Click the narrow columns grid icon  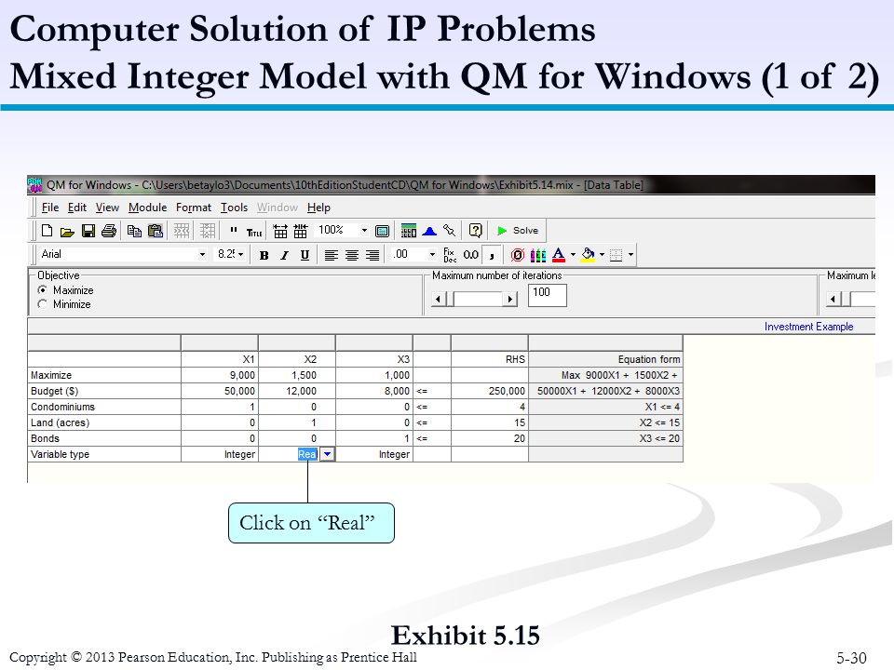point(301,231)
